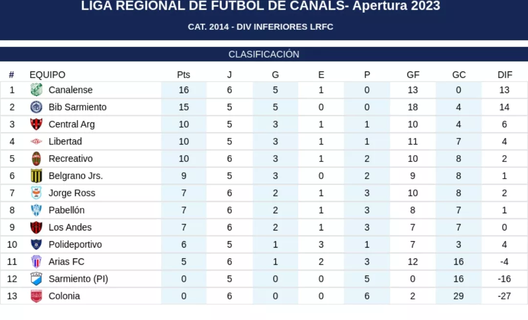Click the Libertad club logo icon
The image size is (528, 320).
coord(36,141)
